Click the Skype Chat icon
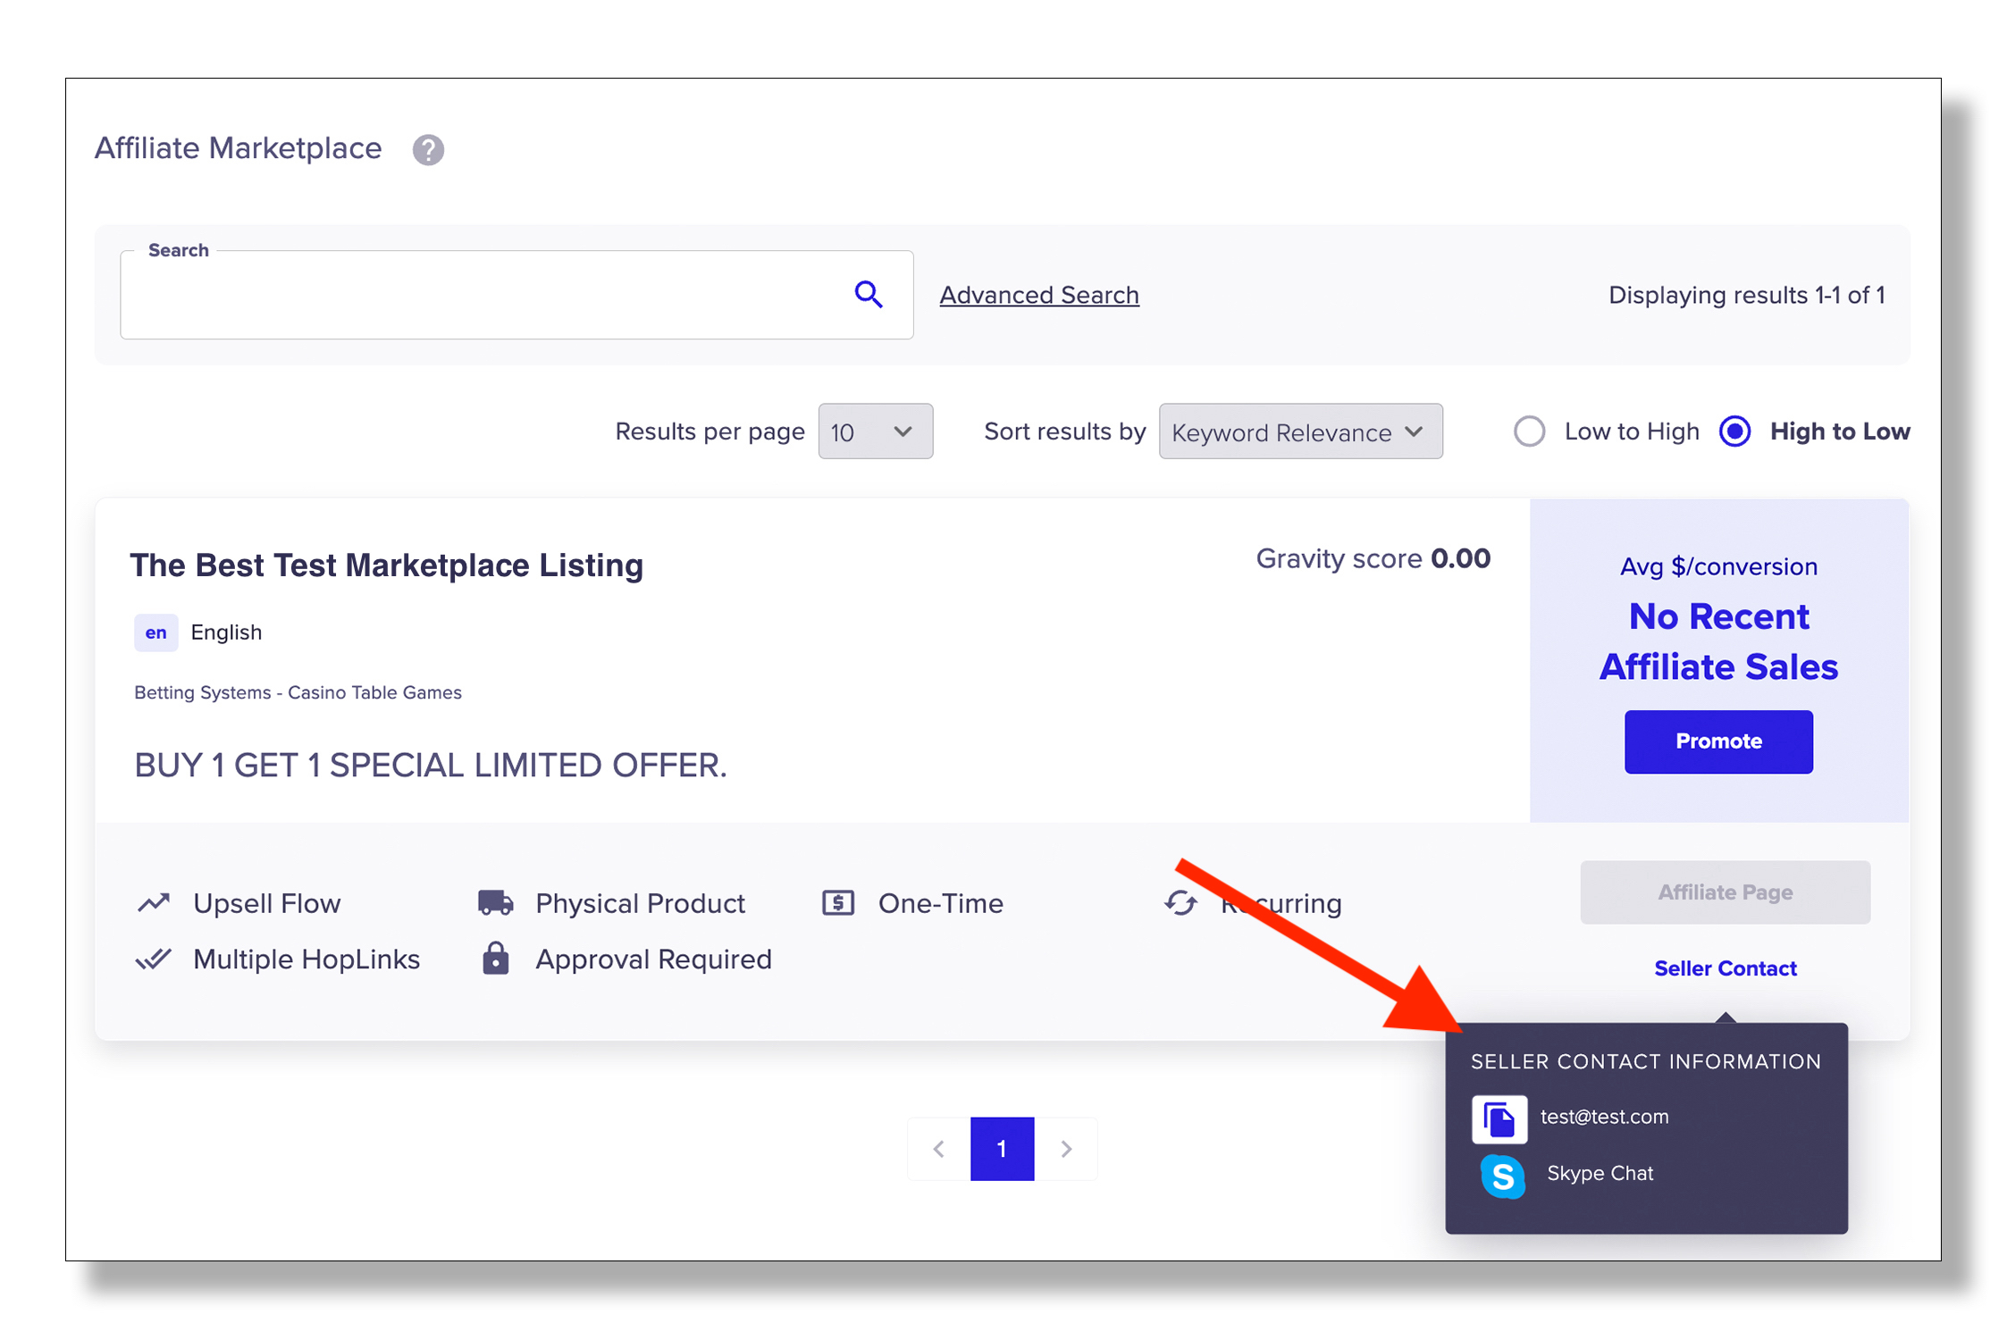2007x1340 pixels. [x=1497, y=1172]
